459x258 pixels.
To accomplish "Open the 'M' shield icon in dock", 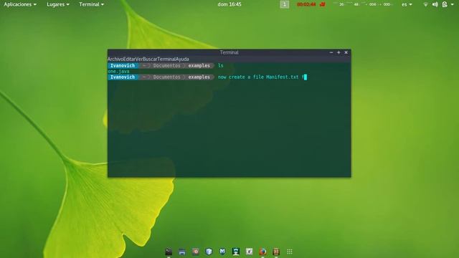I will point(222,252).
